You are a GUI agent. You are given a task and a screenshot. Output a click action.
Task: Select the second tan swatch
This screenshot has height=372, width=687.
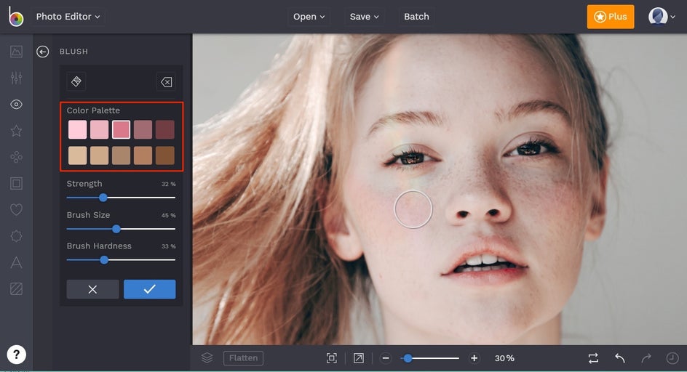[x=100, y=155]
